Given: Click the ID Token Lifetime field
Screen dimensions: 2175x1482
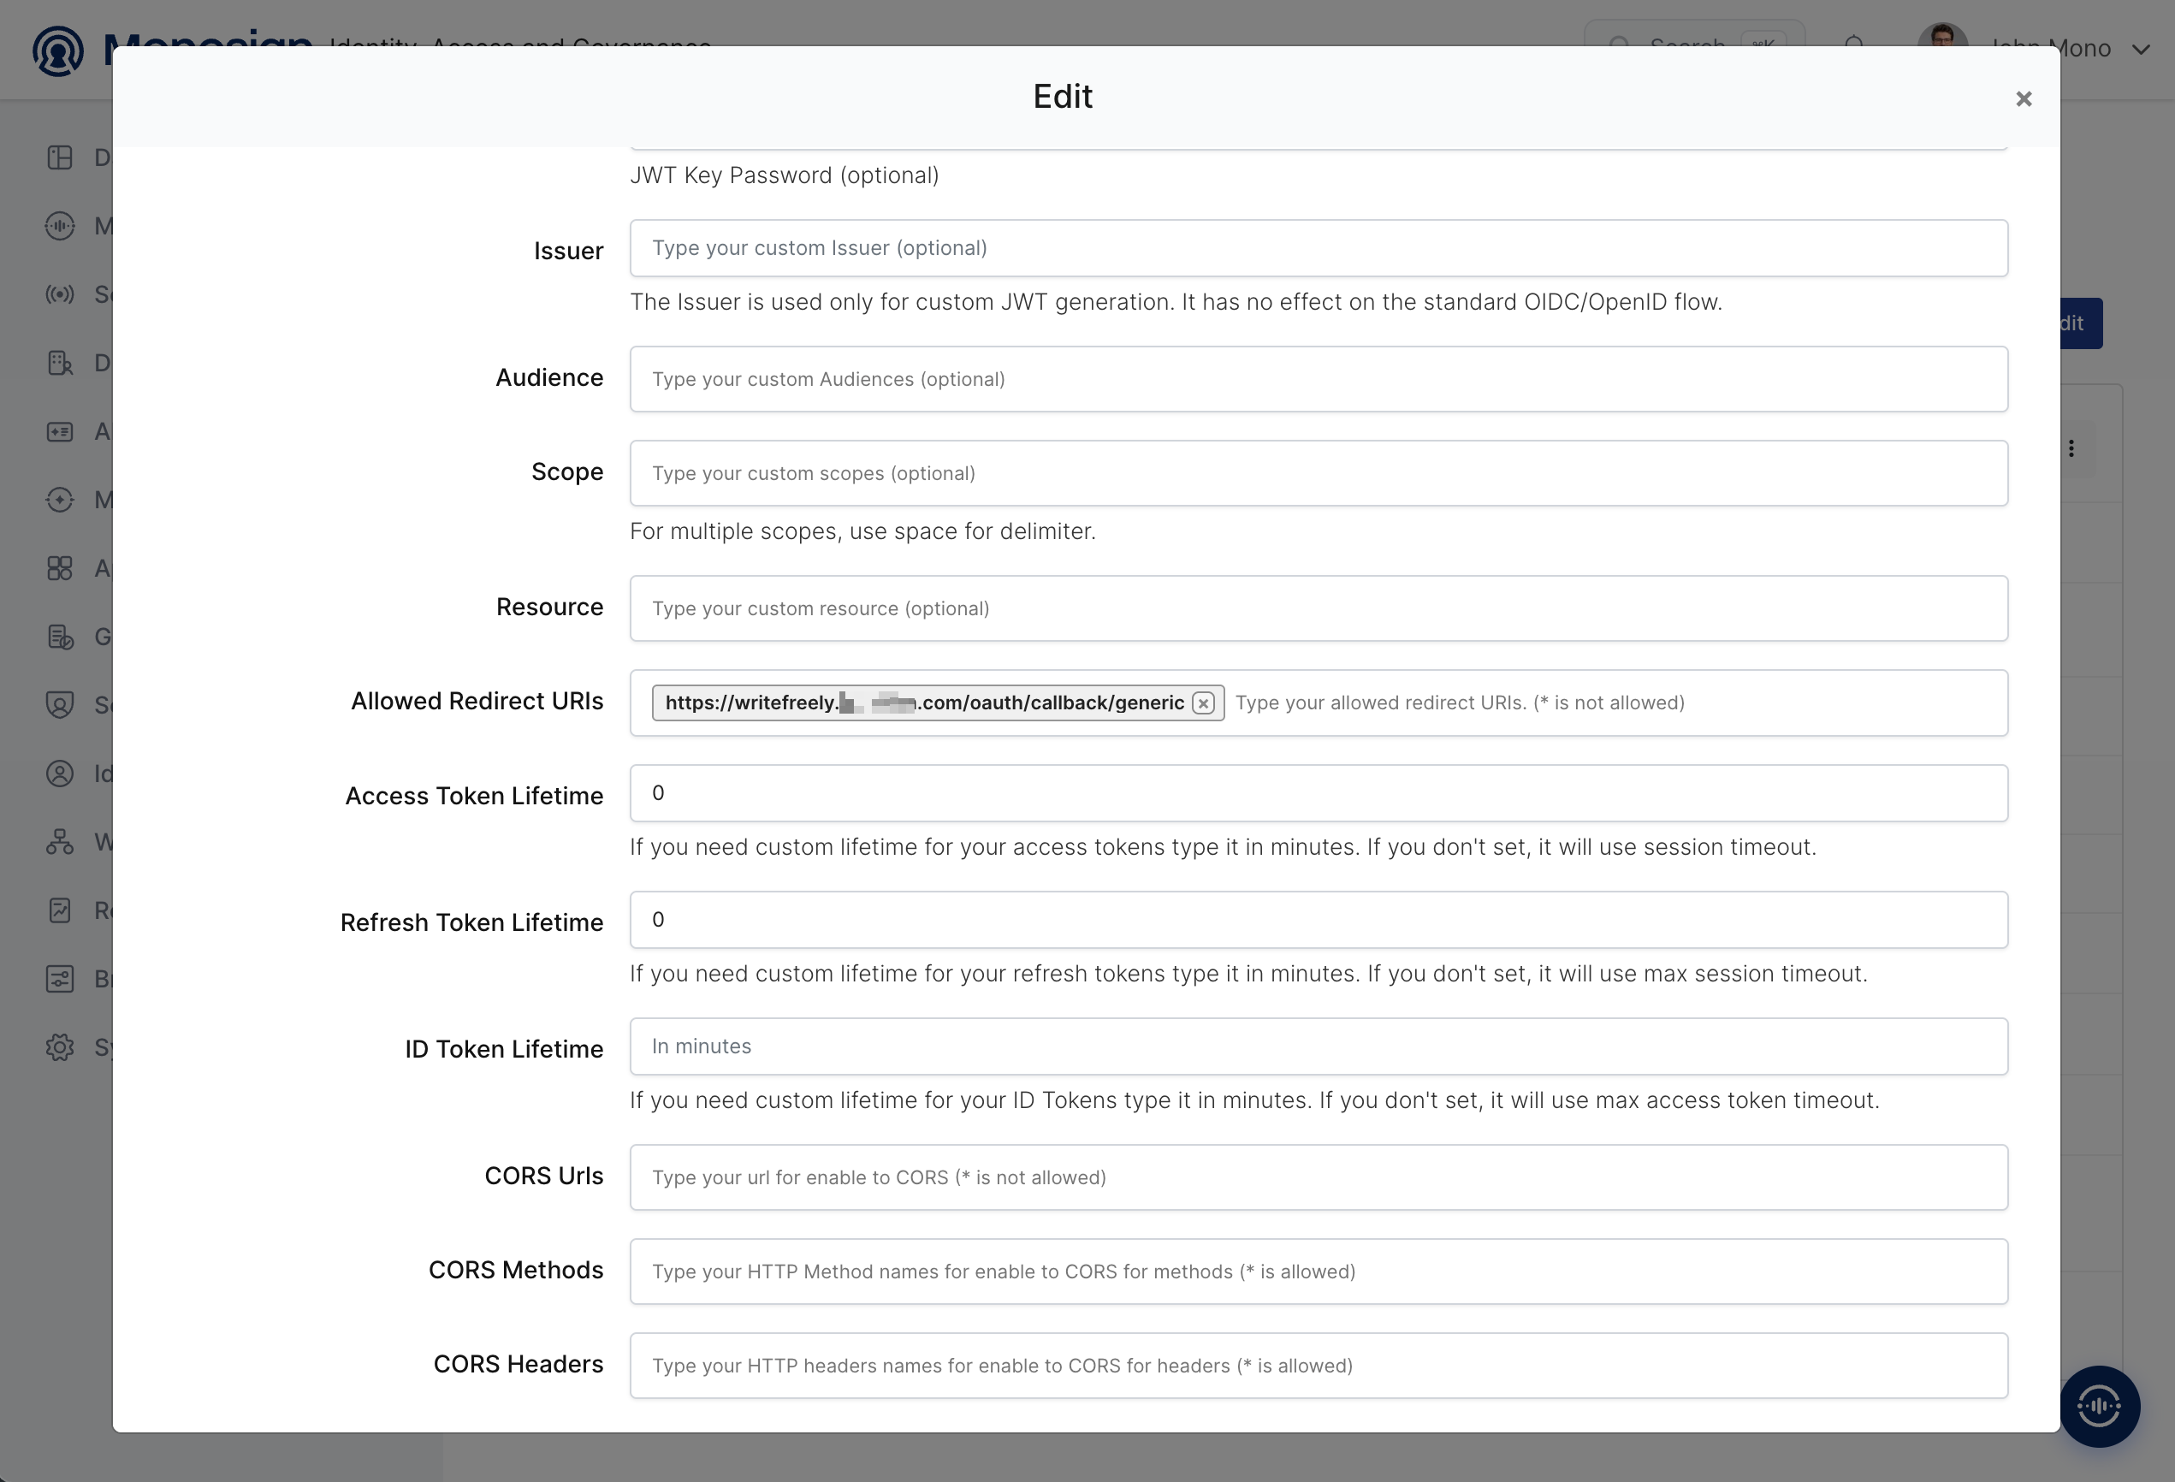Looking at the screenshot, I should [1319, 1046].
